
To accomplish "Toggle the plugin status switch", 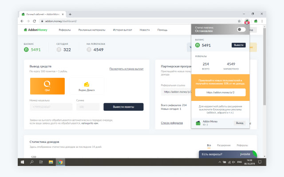I will pyautogui.click(x=241, y=30).
